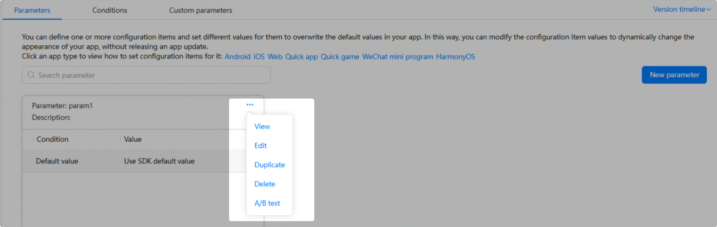Click the Description label of param1
This screenshot has width=717, height=227.
coord(51,117)
